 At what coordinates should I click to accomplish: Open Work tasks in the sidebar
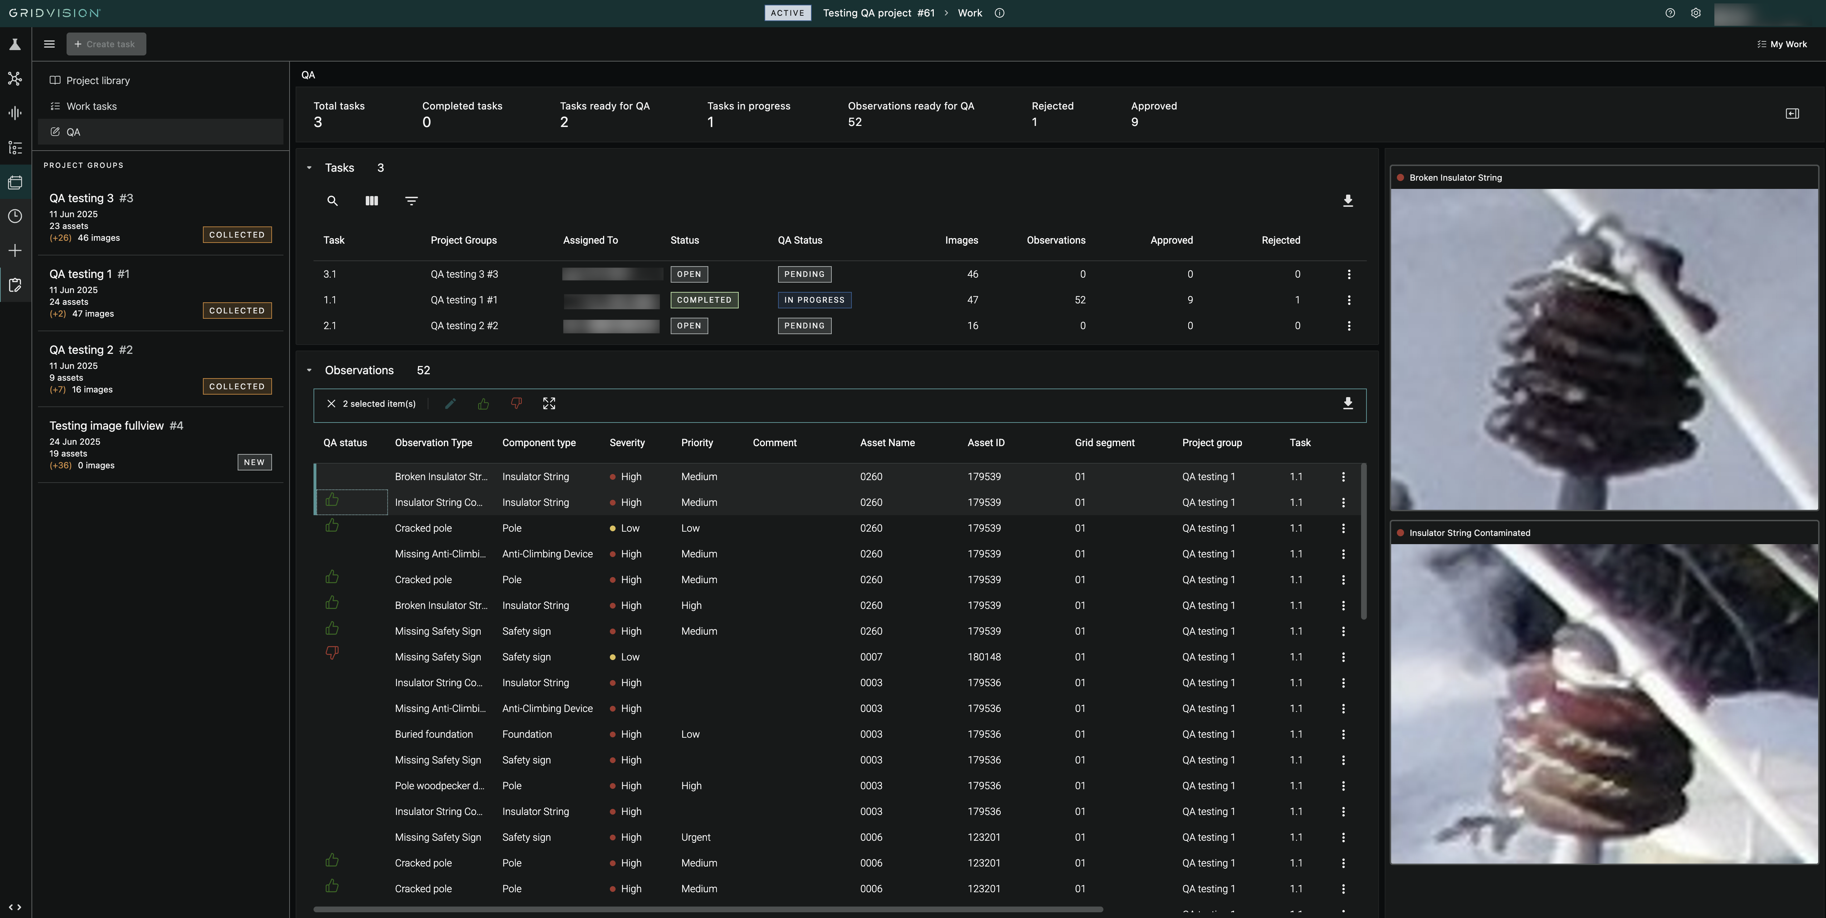tap(91, 106)
